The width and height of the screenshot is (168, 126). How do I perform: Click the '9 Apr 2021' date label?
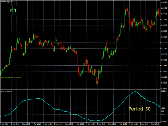coord(4,124)
